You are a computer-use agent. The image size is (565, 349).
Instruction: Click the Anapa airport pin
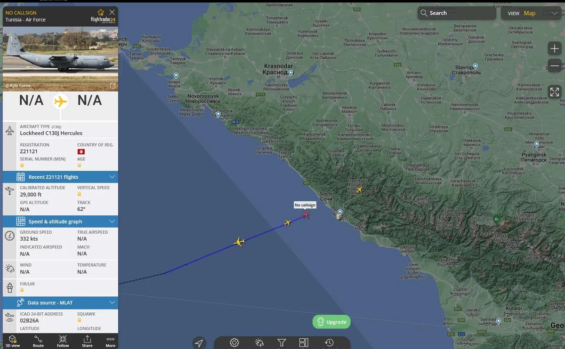(x=176, y=76)
